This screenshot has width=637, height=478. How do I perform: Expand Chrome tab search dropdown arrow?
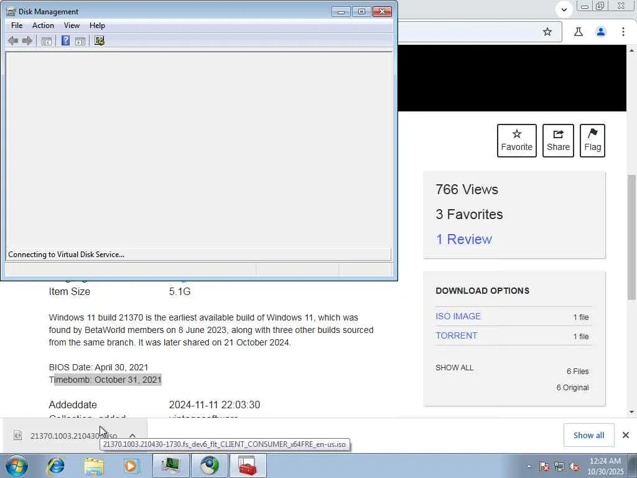click(x=564, y=9)
